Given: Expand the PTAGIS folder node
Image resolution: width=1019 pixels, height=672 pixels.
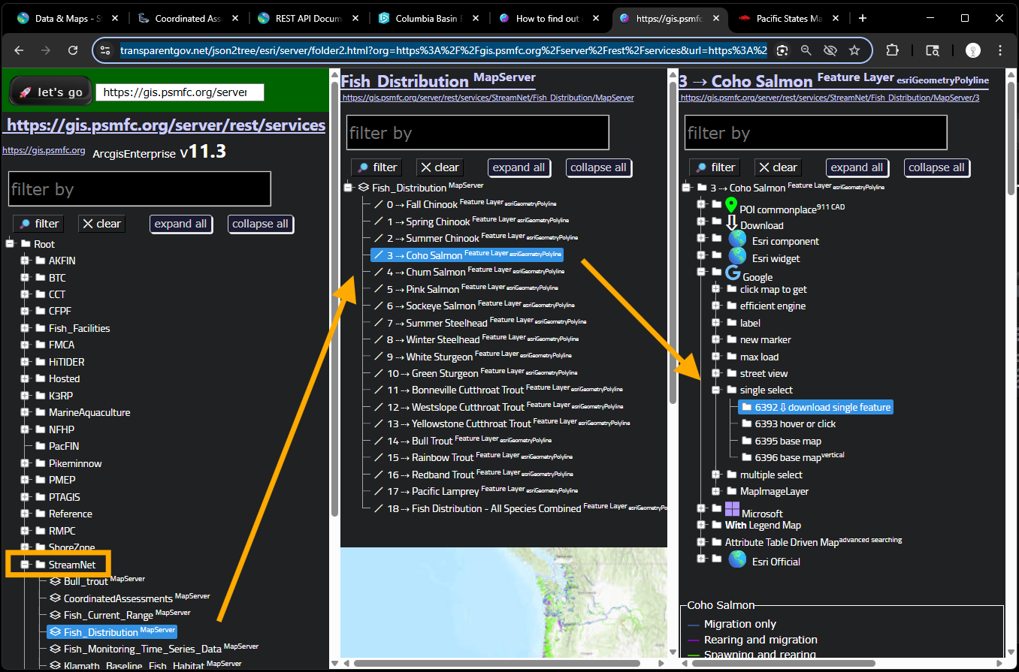Looking at the screenshot, I should tap(25, 497).
